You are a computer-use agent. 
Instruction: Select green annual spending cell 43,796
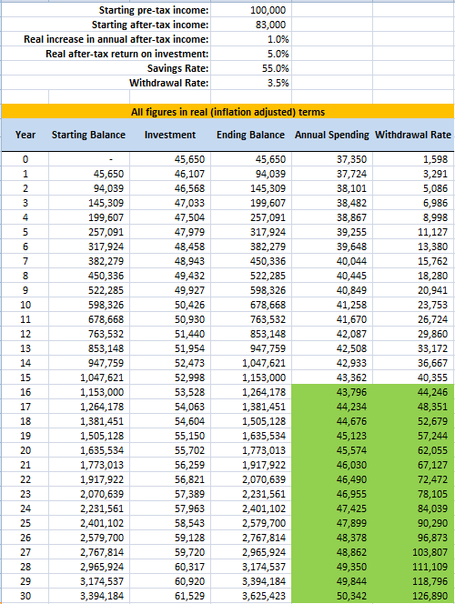(351, 392)
